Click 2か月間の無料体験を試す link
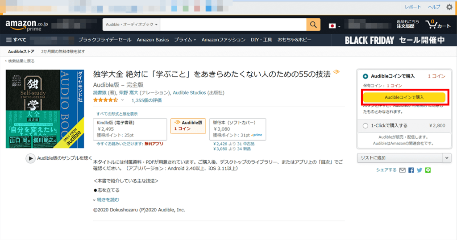Viewport: 457px width, 240px height. coord(63,52)
